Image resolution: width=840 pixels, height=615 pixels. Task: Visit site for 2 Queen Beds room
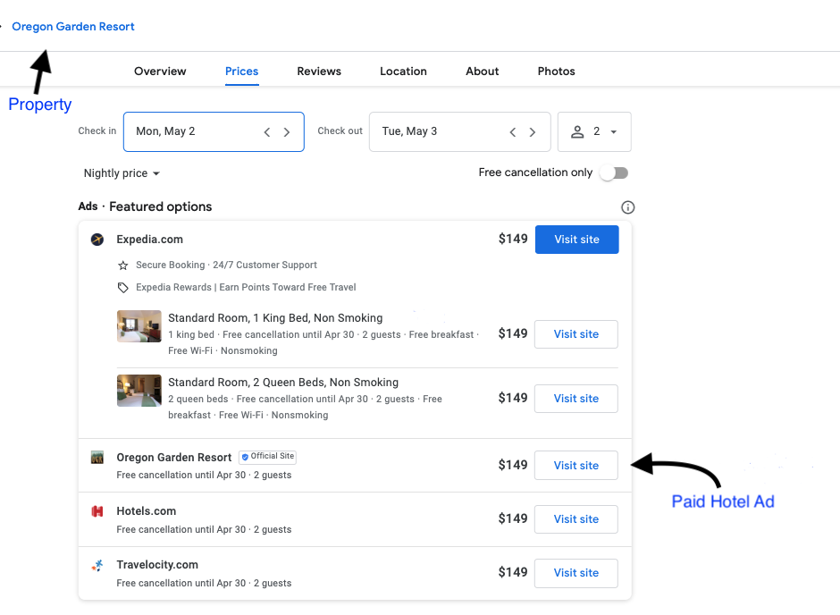(x=576, y=399)
